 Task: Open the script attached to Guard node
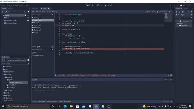25,15
